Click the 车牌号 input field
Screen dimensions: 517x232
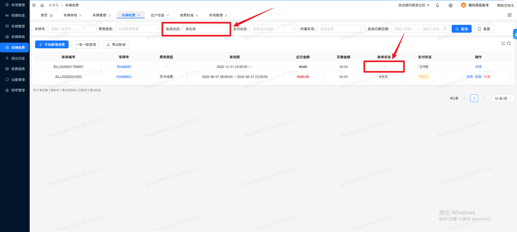point(72,29)
